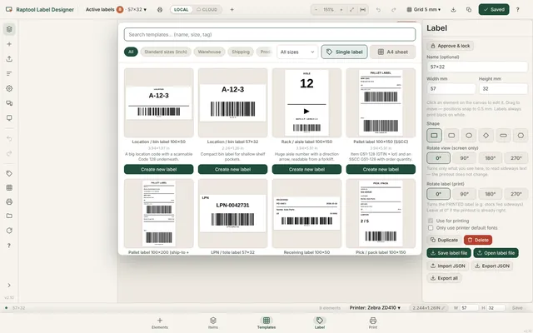Click Open label file button
Screen dimensions: 533x333
coord(496,253)
